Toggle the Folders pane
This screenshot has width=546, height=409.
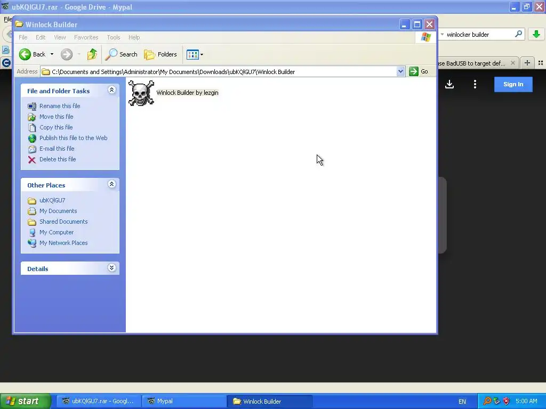(x=160, y=54)
